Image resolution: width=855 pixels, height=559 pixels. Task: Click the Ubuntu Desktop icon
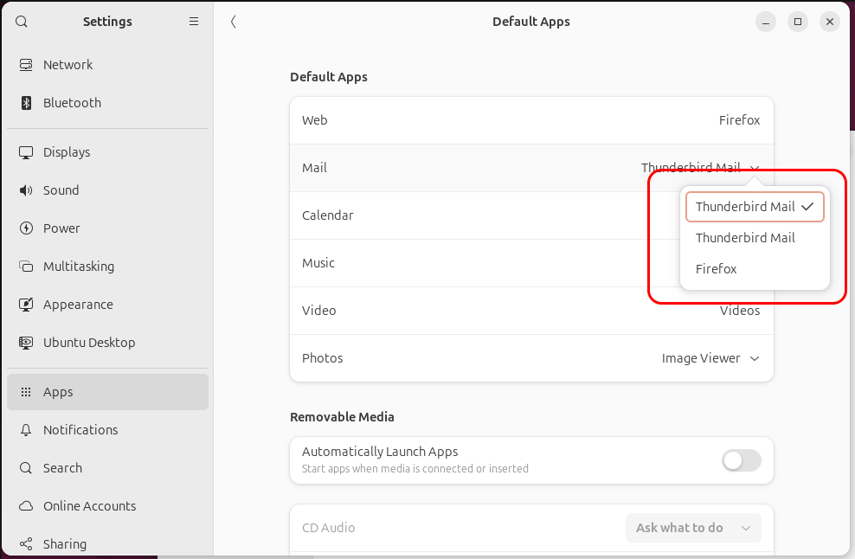click(x=26, y=343)
